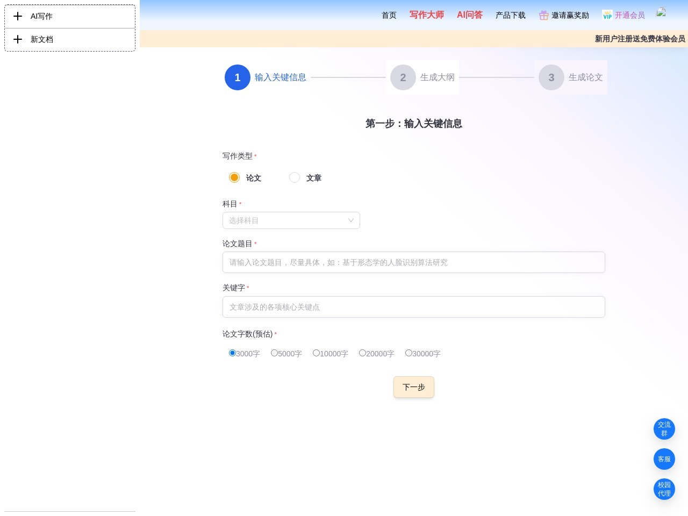Click the 论文字数(预估) label

tap(248, 334)
